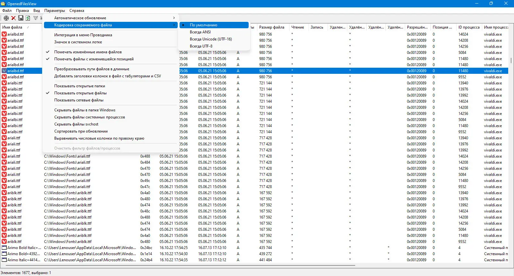This screenshot has height=276, width=514.
Task: Click the file icon beside Arimo Bold Italic
Action: [x=4, y=248]
